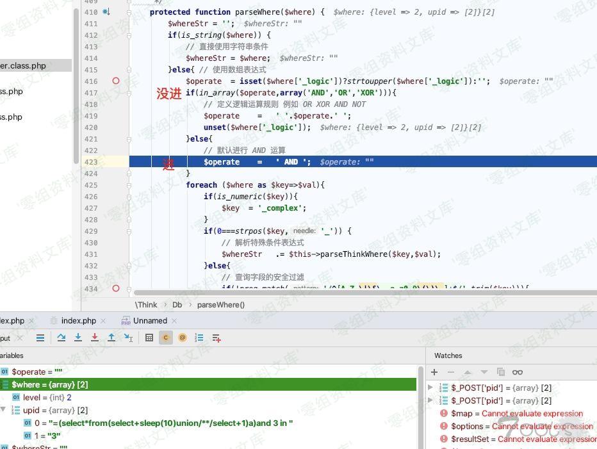The image size is (597, 449).
Task: Click the parseWhere() breadcrumb item
Action: click(x=220, y=305)
